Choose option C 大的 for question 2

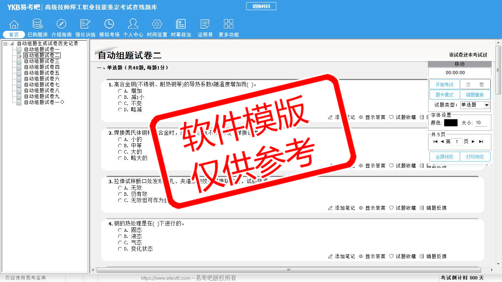(120, 152)
